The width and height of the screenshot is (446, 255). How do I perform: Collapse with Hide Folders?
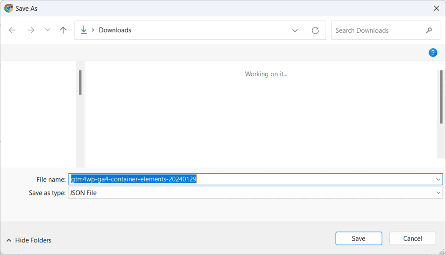pos(29,240)
